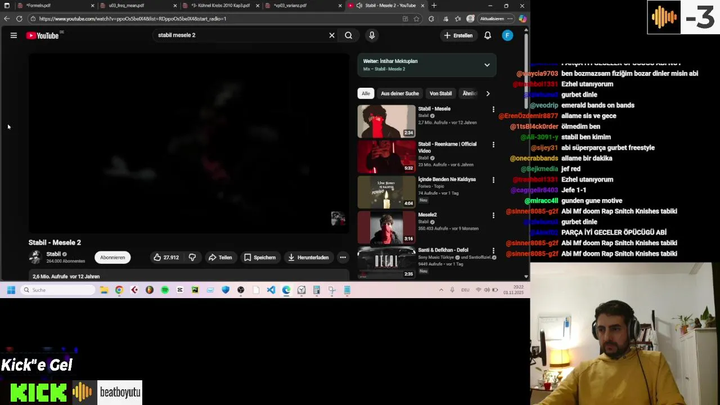Play the Stabil - Reenkarne thumbnail
Image resolution: width=720 pixels, height=405 pixels.
pyautogui.click(x=386, y=157)
